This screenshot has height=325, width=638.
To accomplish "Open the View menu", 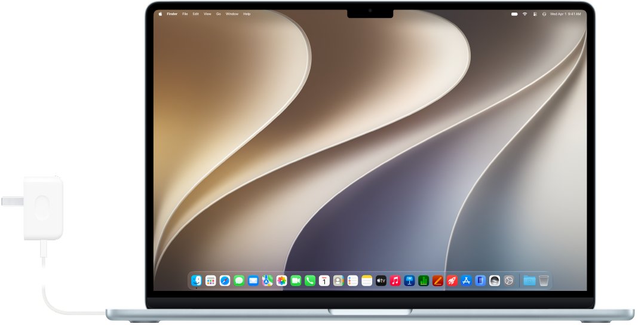I will 207,14.
